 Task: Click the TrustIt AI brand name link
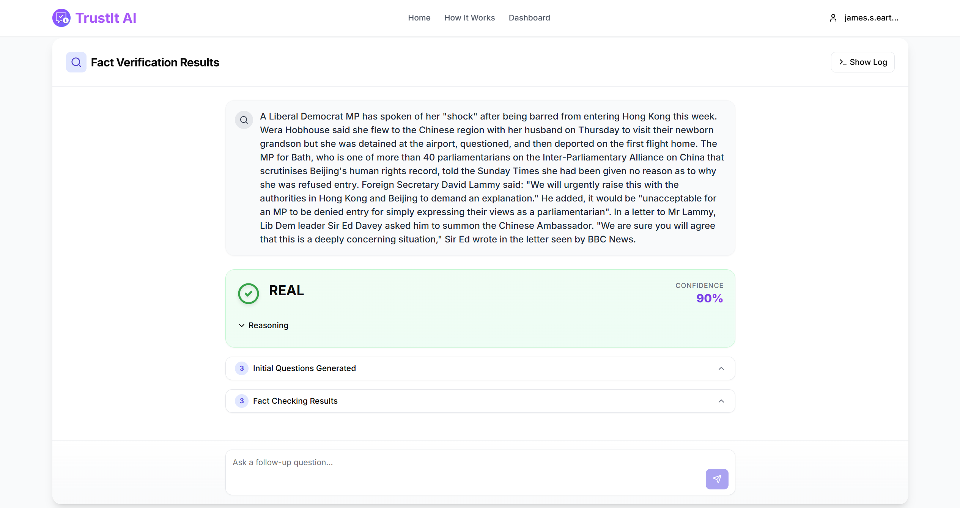[x=106, y=18]
